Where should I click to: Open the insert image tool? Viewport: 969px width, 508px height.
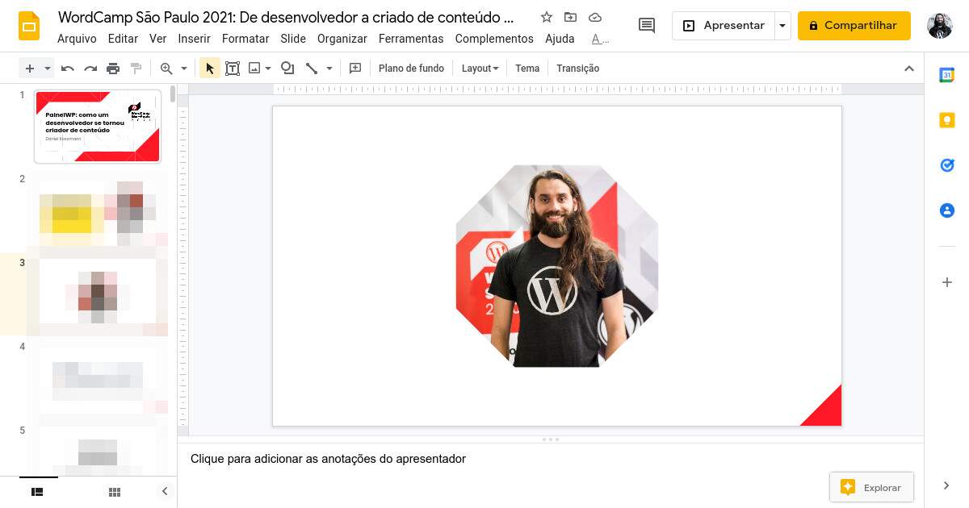[x=254, y=69]
